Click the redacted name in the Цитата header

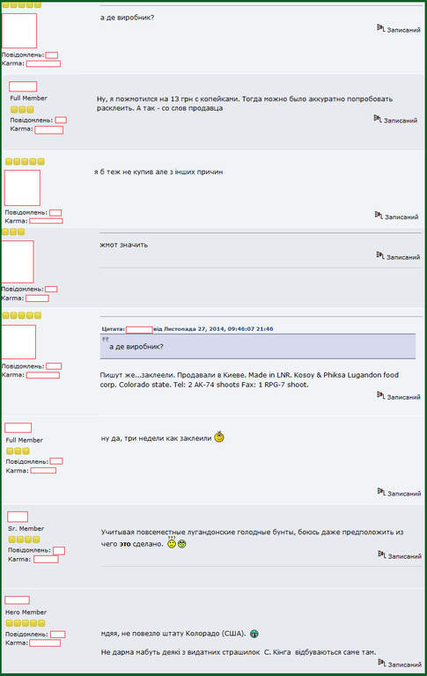(139, 330)
